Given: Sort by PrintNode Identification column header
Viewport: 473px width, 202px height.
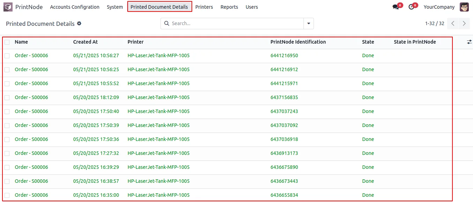Looking at the screenshot, I should (x=298, y=42).
